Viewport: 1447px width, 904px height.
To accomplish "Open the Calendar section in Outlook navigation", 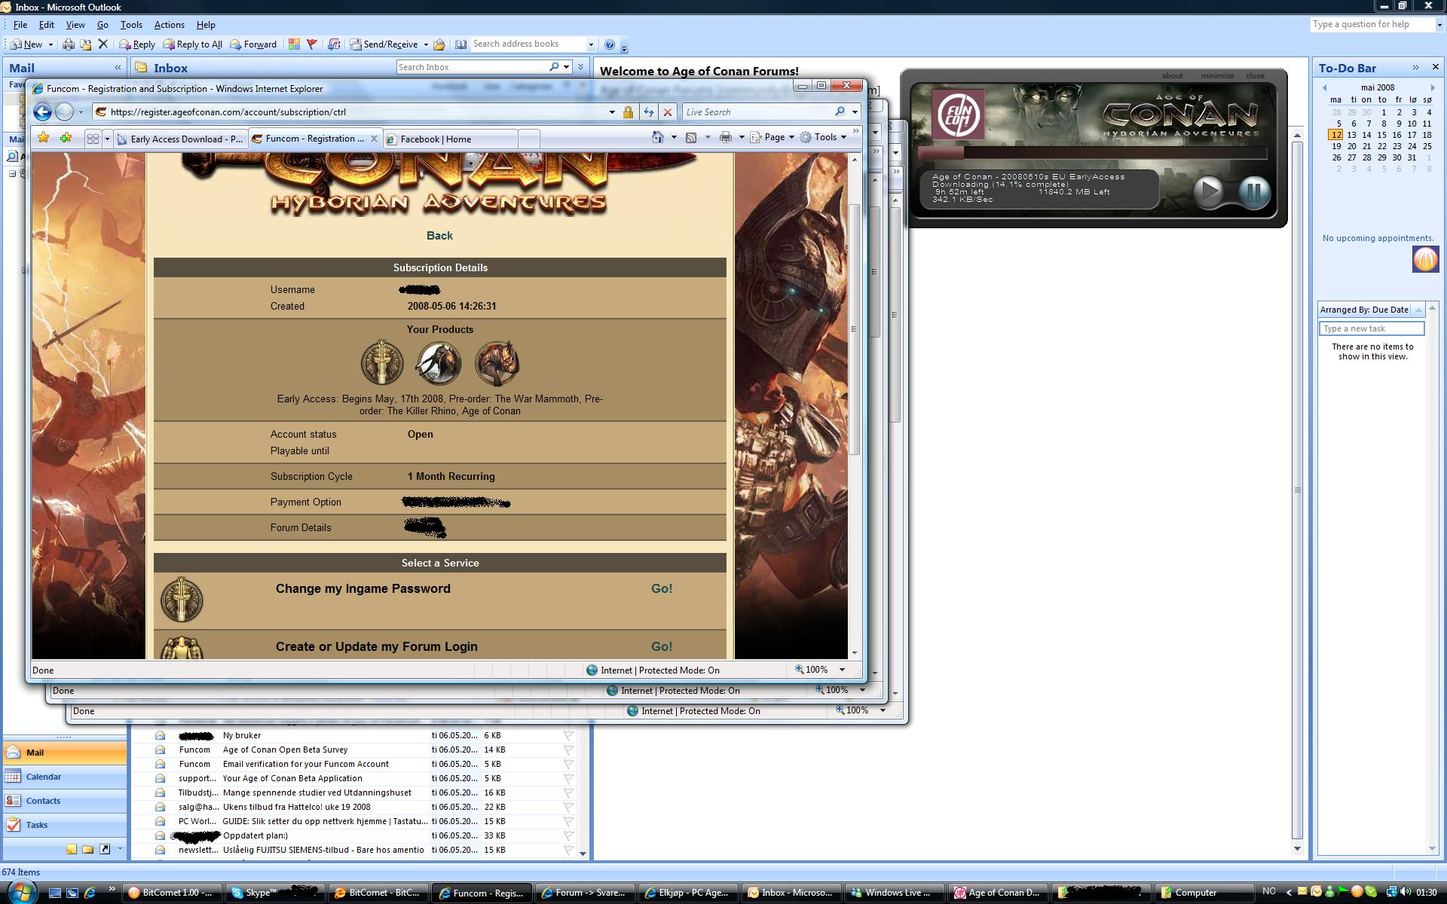I will pos(65,777).
